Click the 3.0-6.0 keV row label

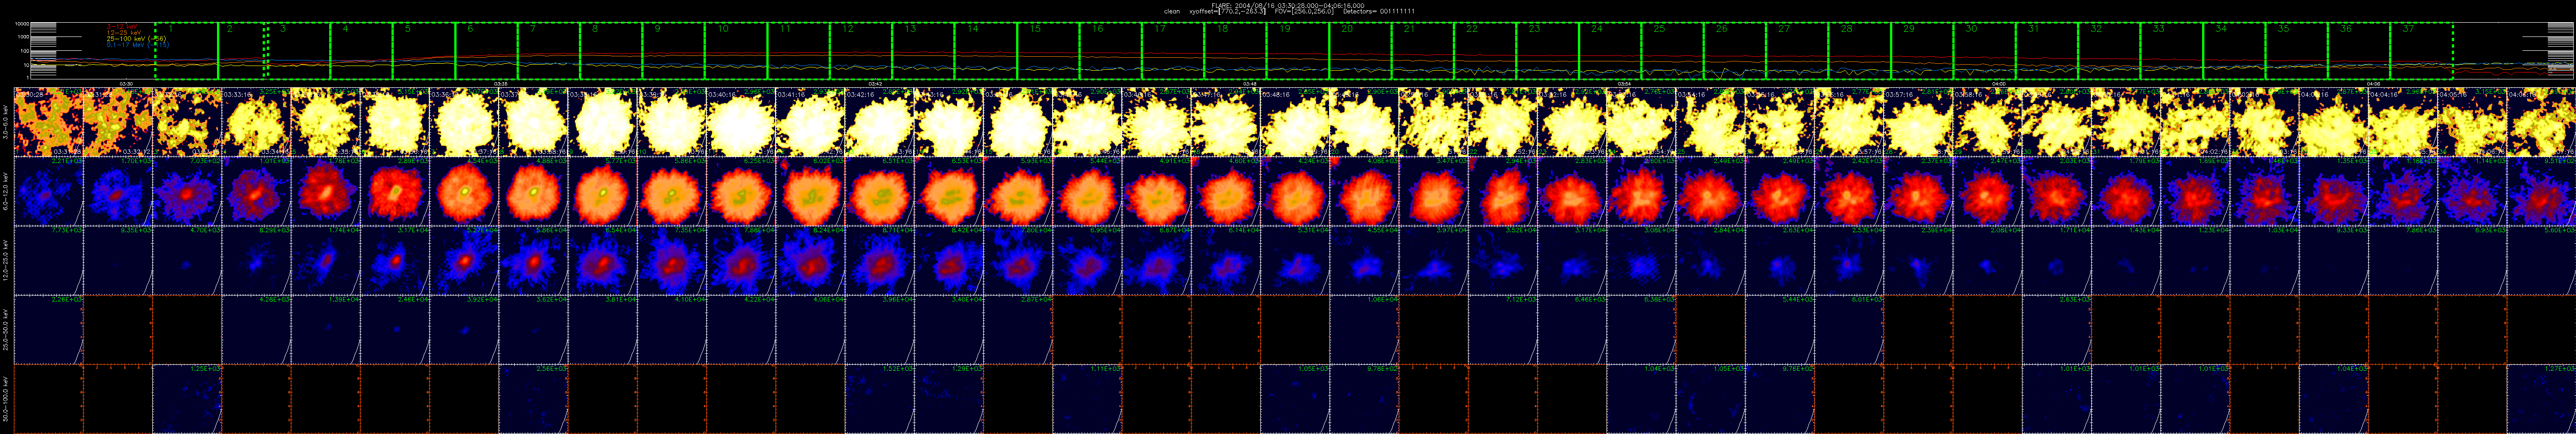click(x=7, y=123)
